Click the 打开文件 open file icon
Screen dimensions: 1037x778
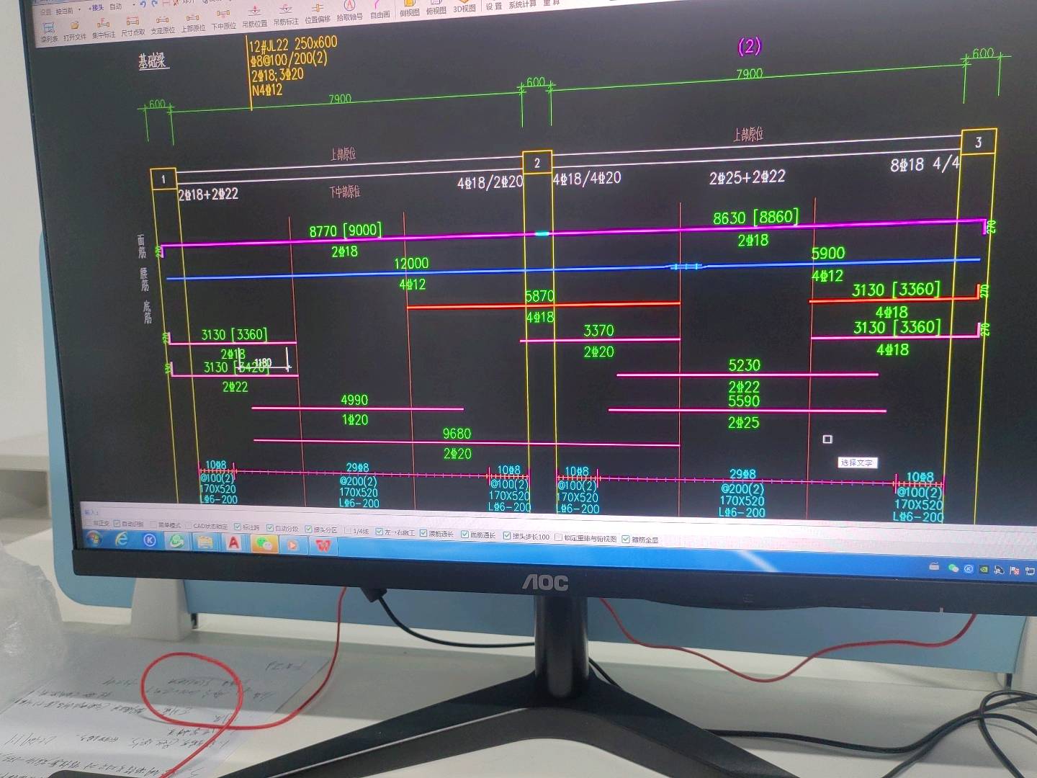pyautogui.click(x=75, y=30)
